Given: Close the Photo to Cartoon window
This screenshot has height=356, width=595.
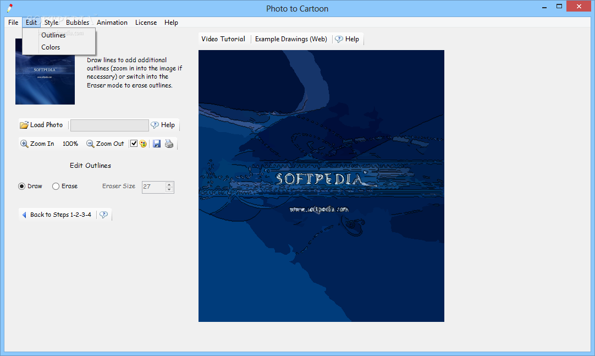Looking at the screenshot, I should coord(579,6).
